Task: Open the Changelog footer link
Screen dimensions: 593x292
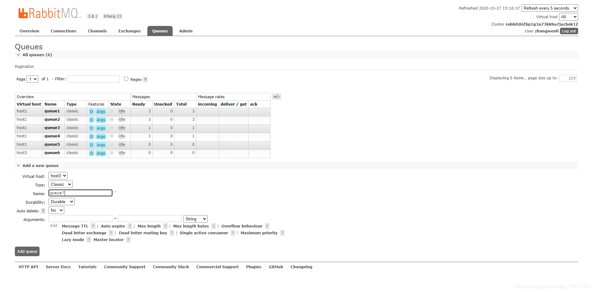Action: (x=301, y=267)
